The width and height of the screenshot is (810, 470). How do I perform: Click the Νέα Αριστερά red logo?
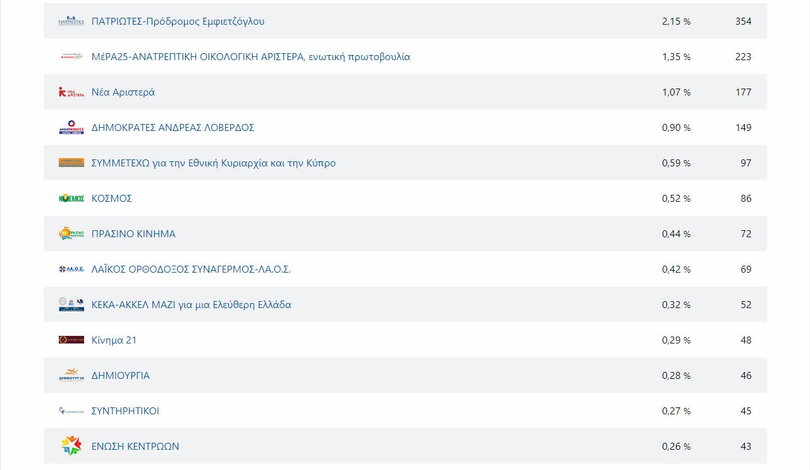[x=71, y=92]
